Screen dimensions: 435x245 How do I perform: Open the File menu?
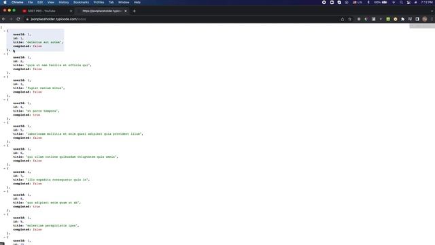coord(30,2)
